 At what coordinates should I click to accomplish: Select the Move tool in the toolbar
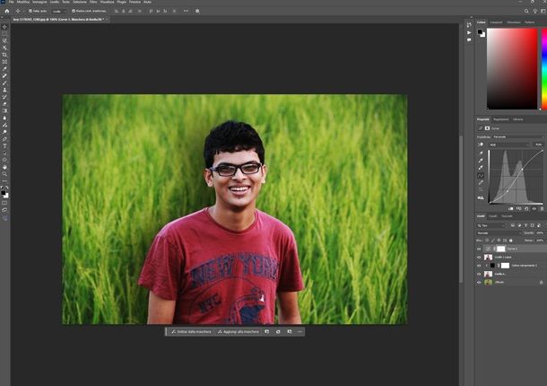coord(4,27)
